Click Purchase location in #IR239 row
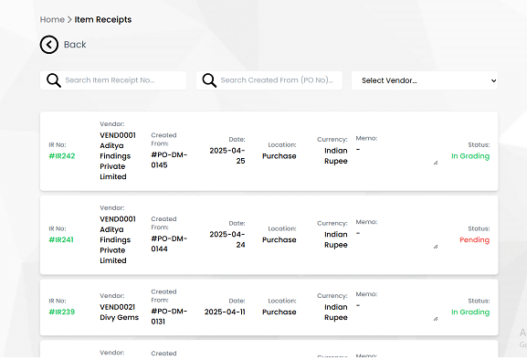 tap(279, 312)
